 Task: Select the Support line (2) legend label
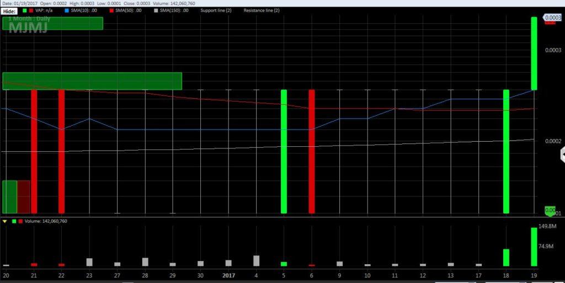217,10
